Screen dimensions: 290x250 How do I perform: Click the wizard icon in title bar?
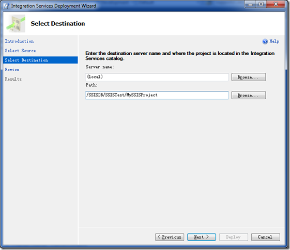point(6,6)
